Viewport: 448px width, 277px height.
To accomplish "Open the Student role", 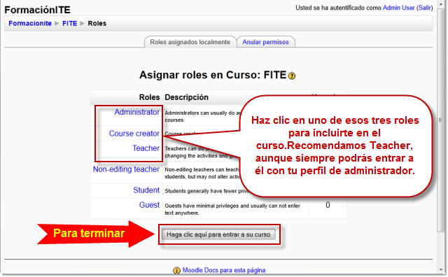I will (146, 190).
